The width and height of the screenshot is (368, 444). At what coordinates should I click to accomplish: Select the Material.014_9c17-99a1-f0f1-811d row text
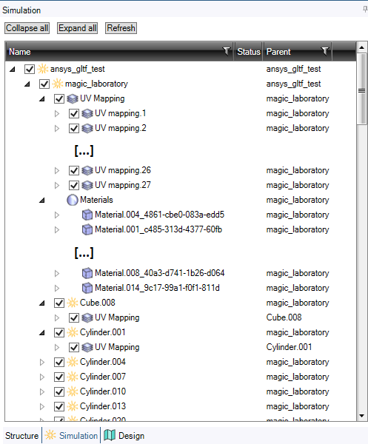(x=157, y=288)
